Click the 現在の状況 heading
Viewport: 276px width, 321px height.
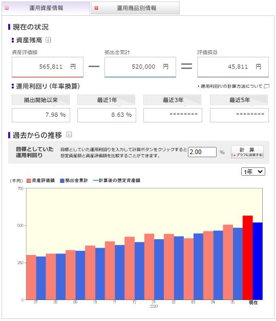click(31, 27)
